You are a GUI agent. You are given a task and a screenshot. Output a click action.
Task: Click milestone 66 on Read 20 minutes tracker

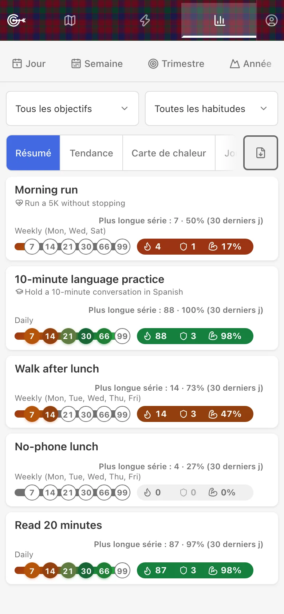tap(104, 571)
